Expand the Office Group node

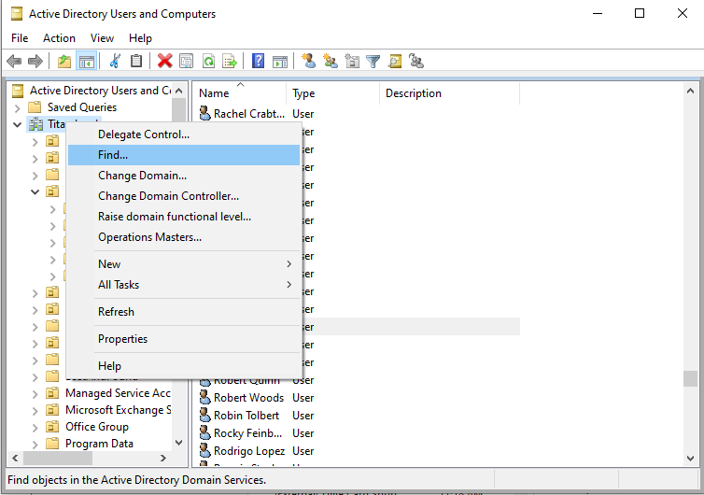coord(35,428)
